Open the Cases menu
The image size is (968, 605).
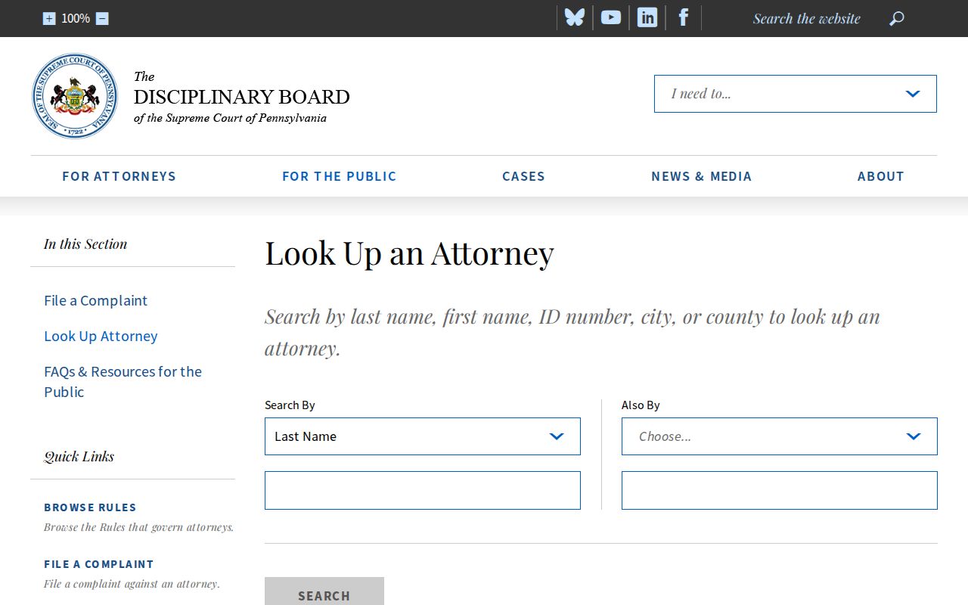(x=523, y=176)
